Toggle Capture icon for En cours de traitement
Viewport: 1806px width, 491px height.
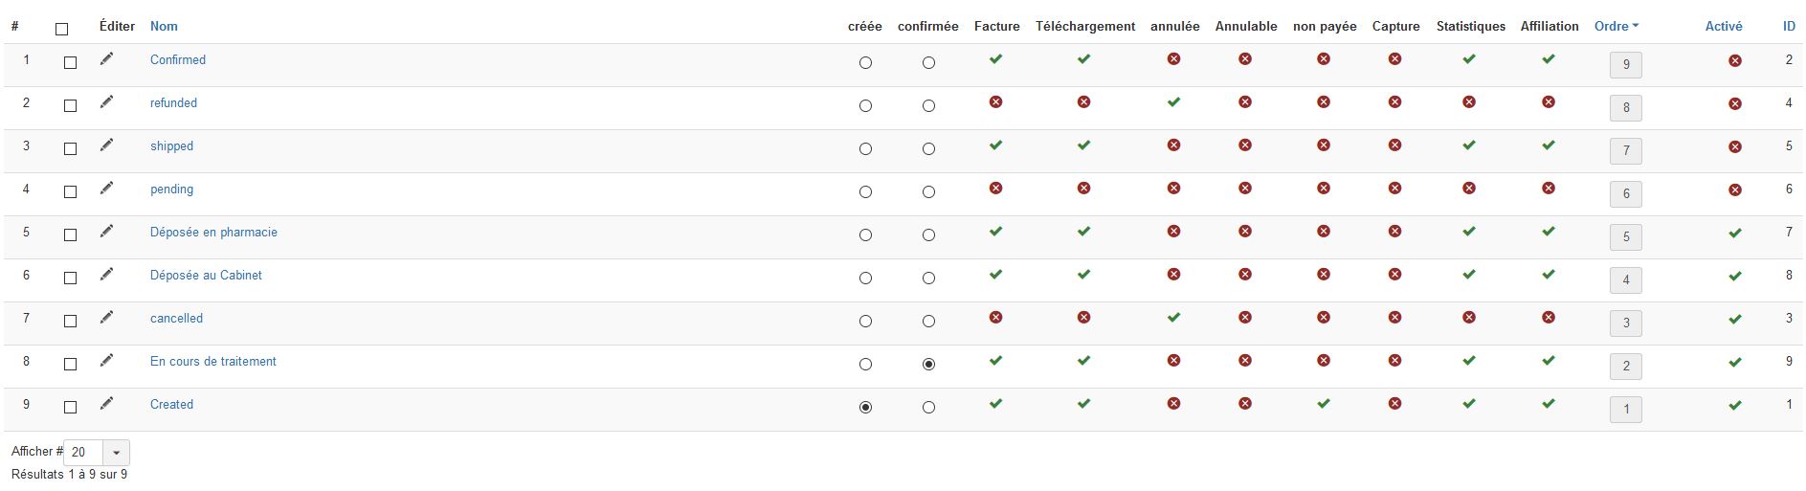point(1394,361)
